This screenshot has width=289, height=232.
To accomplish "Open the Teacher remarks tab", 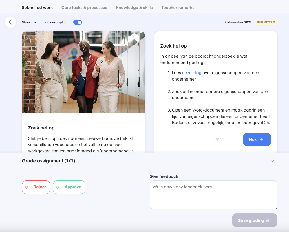I will (178, 8).
